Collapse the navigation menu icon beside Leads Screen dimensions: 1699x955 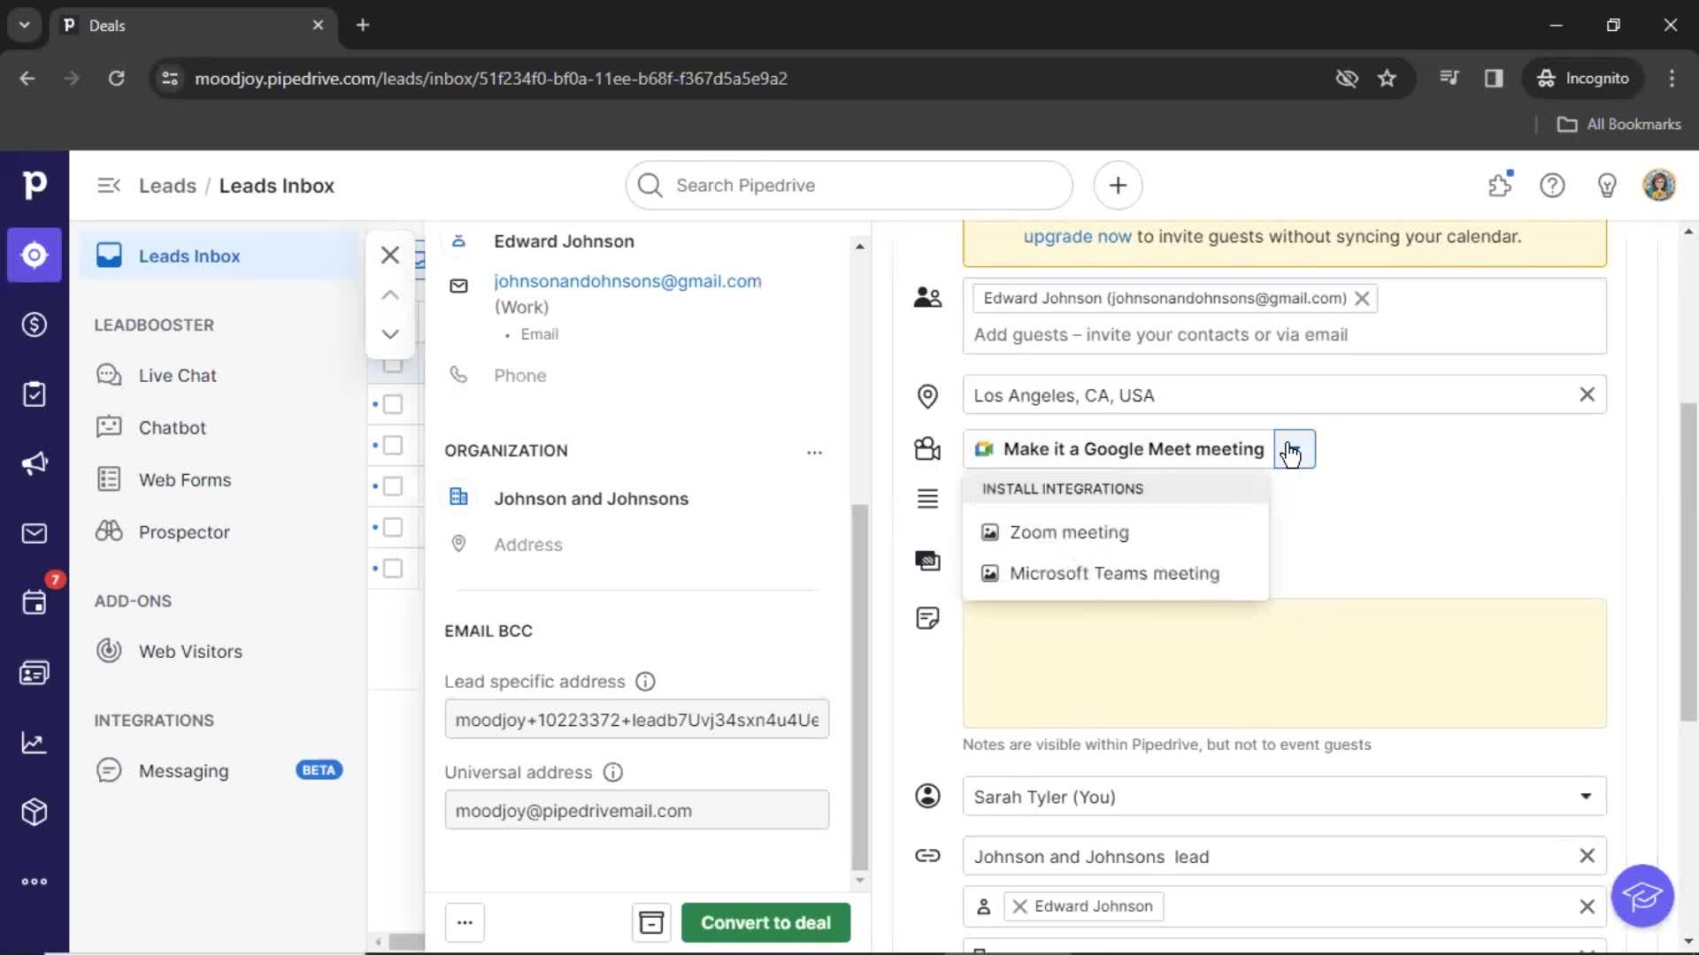tap(109, 186)
